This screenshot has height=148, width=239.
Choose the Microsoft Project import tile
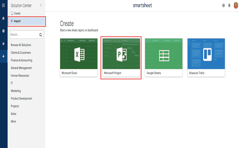[121, 57]
